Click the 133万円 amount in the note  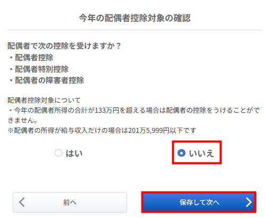107,110
